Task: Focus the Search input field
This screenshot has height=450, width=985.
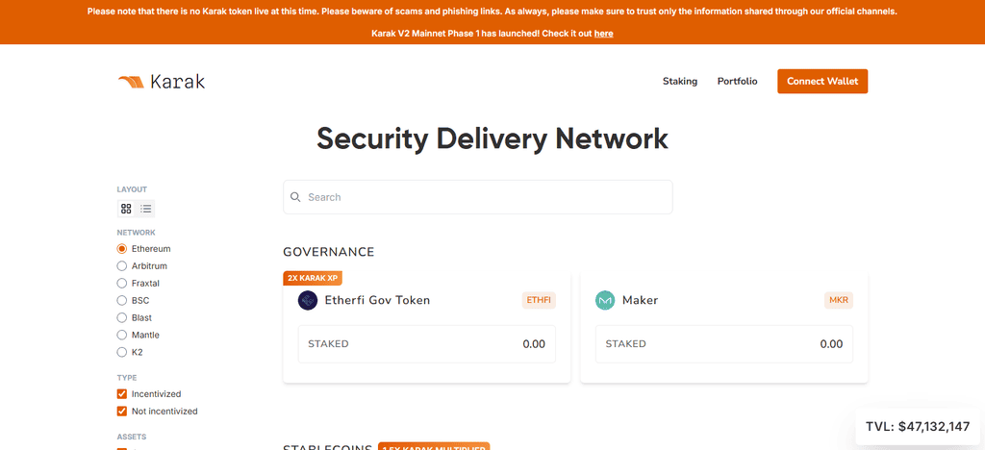Action: (477, 197)
